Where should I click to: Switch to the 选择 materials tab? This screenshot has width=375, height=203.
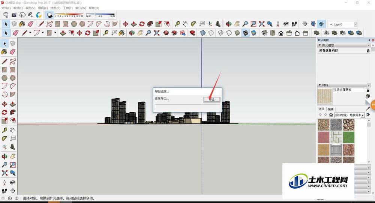(321, 109)
